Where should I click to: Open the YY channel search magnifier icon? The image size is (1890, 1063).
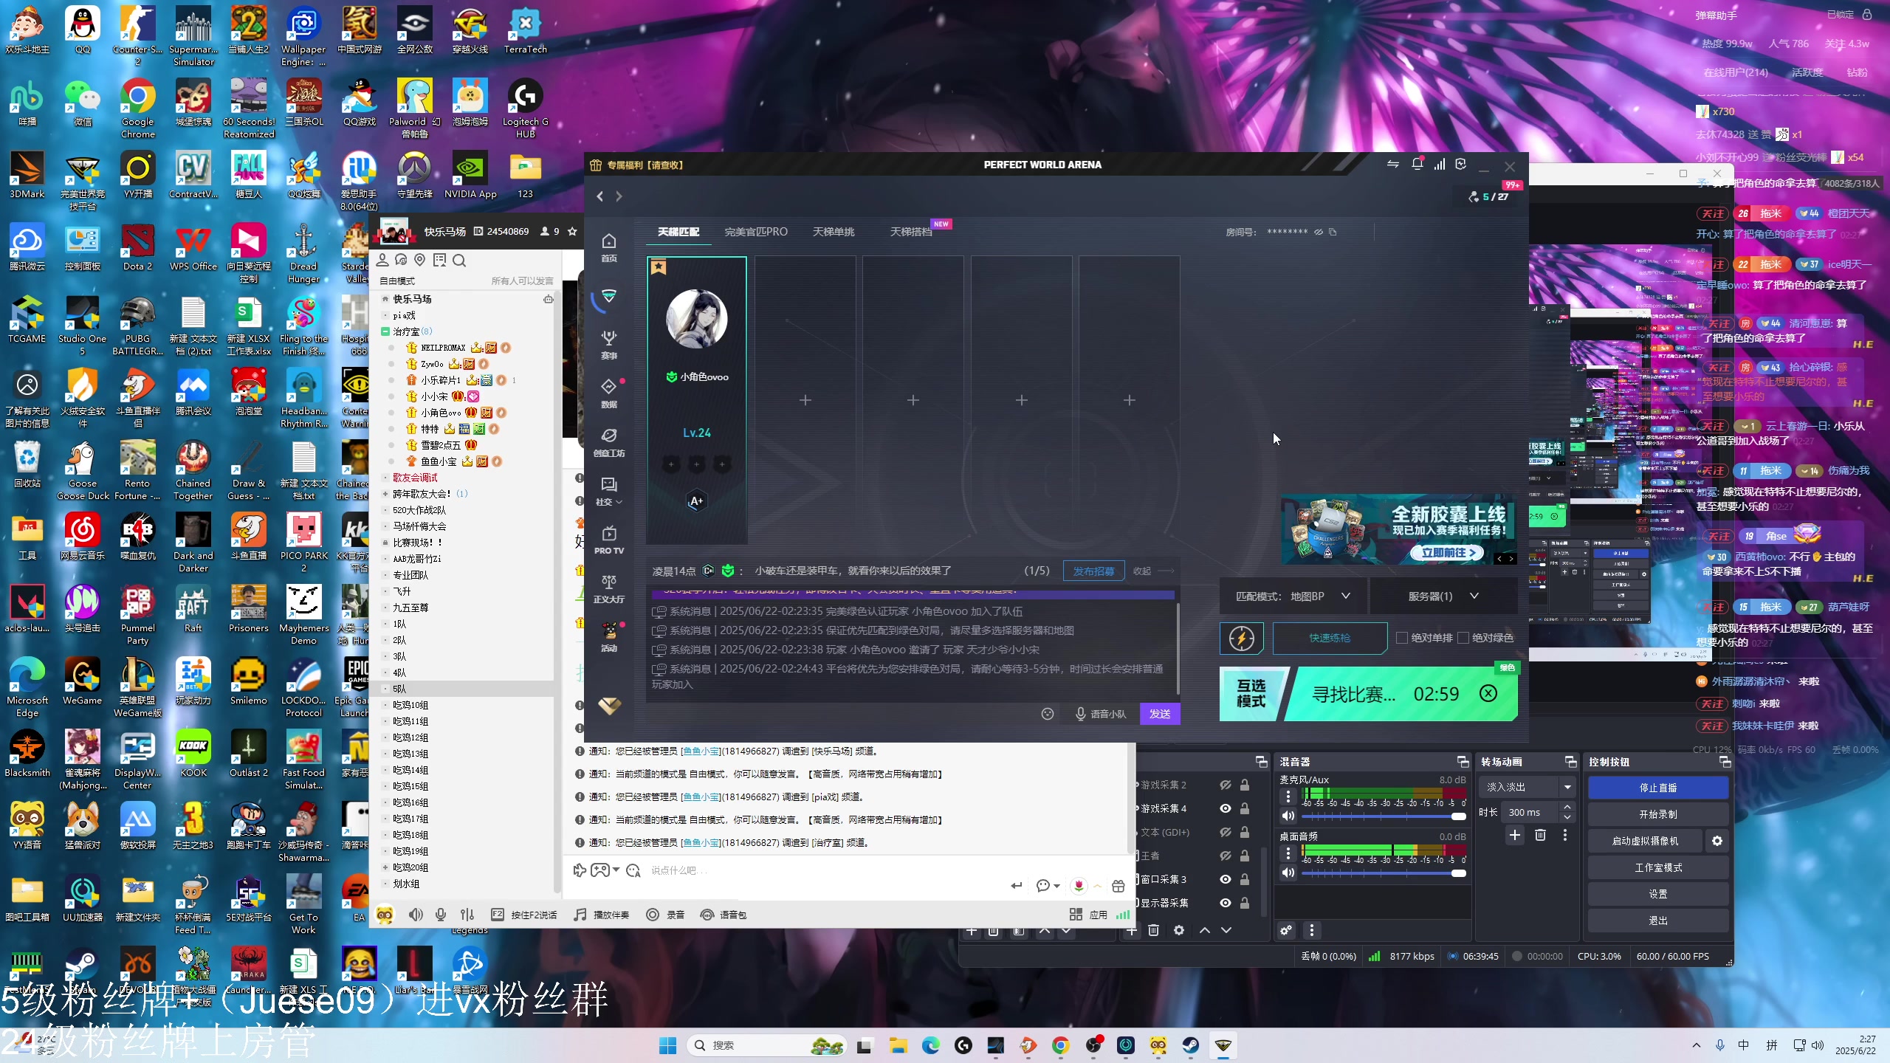tap(459, 260)
